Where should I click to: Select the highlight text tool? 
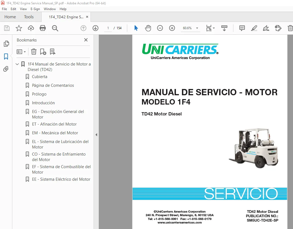pyautogui.click(x=254, y=28)
